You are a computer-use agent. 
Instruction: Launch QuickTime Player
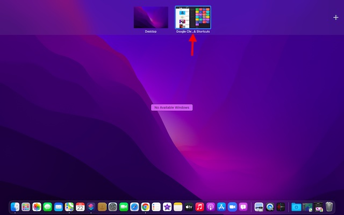[x=270, y=206]
